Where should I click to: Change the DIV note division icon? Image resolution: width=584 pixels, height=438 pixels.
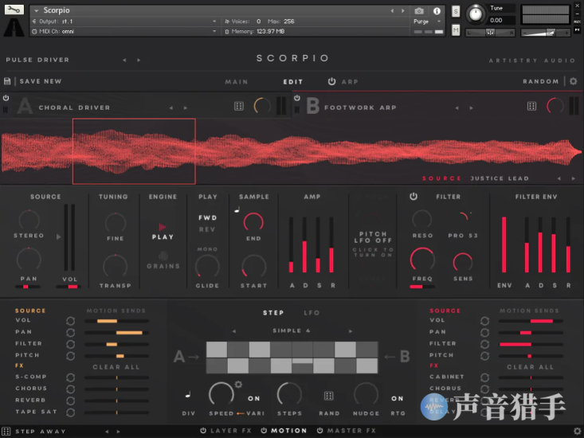click(x=188, y=394)
